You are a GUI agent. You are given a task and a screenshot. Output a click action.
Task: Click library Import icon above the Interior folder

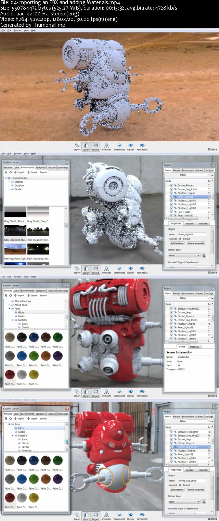(19, 172)
